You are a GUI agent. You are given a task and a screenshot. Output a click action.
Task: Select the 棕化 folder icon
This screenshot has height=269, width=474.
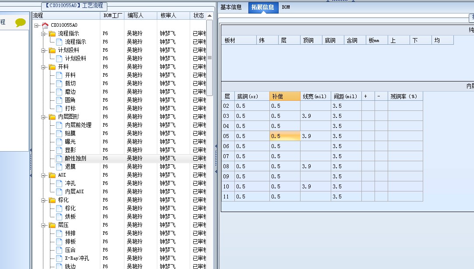pyautogui.click(x=52, y=200)
